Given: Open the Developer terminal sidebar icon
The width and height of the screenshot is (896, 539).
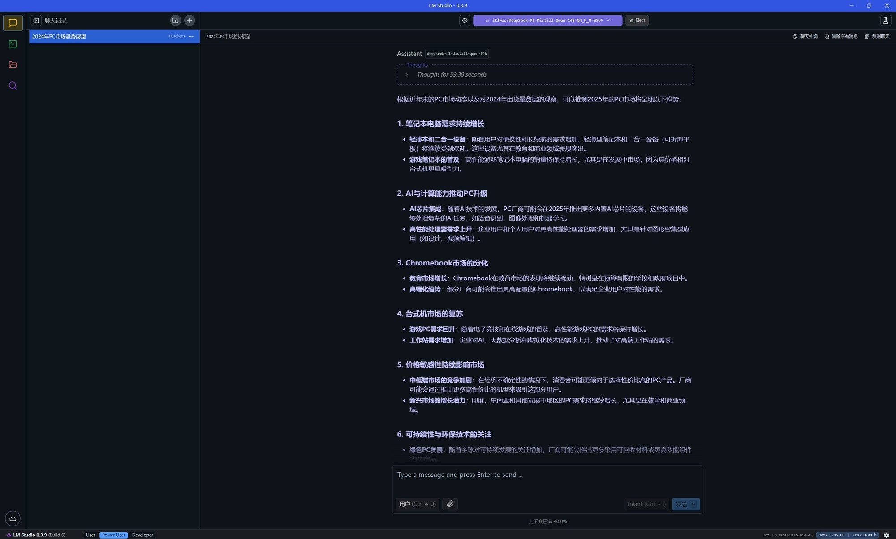Looking at the screenshot, I should click(x=13, y=44).
